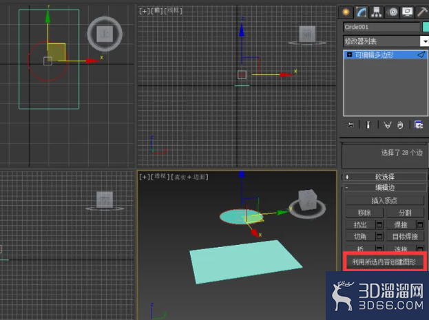This screenshot has height=320, width=429.
Task: Click the front viewport ViewCube 前 face
Action: pos(307,34)
